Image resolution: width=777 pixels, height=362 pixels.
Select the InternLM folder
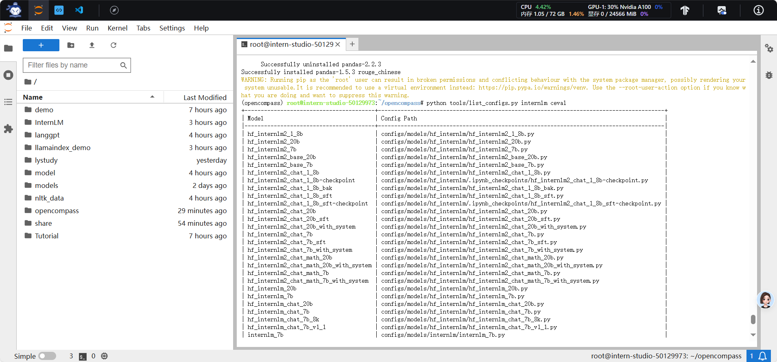(125, 122)
